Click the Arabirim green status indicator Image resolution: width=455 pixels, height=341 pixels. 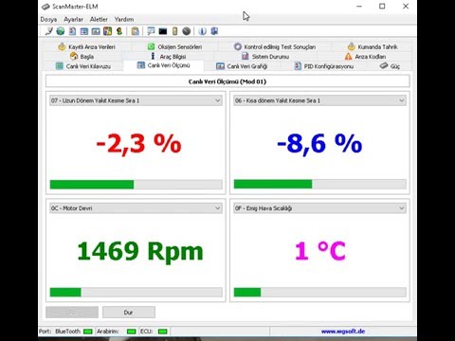131,332
